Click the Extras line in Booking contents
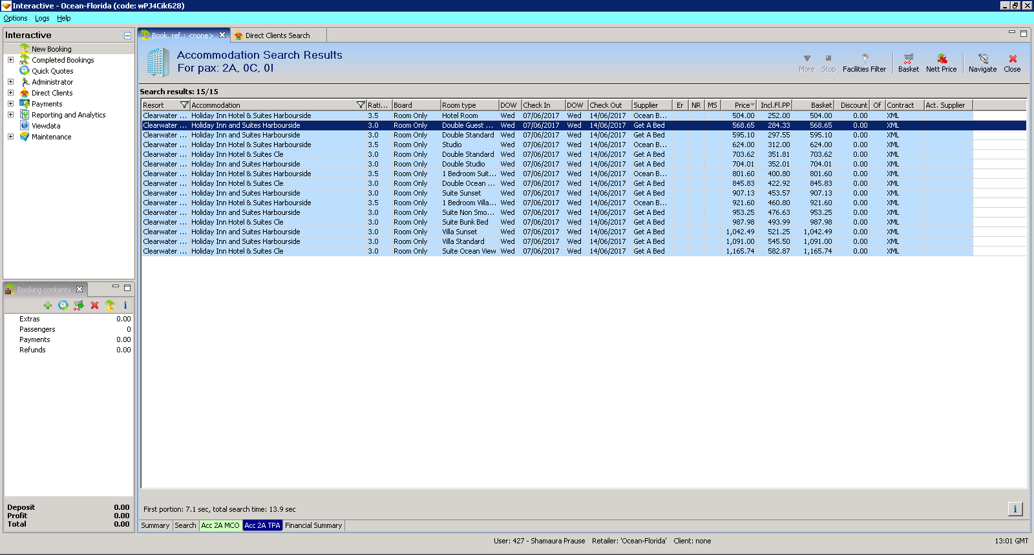Screen dimensions: 1034x555 coord(69,319)
